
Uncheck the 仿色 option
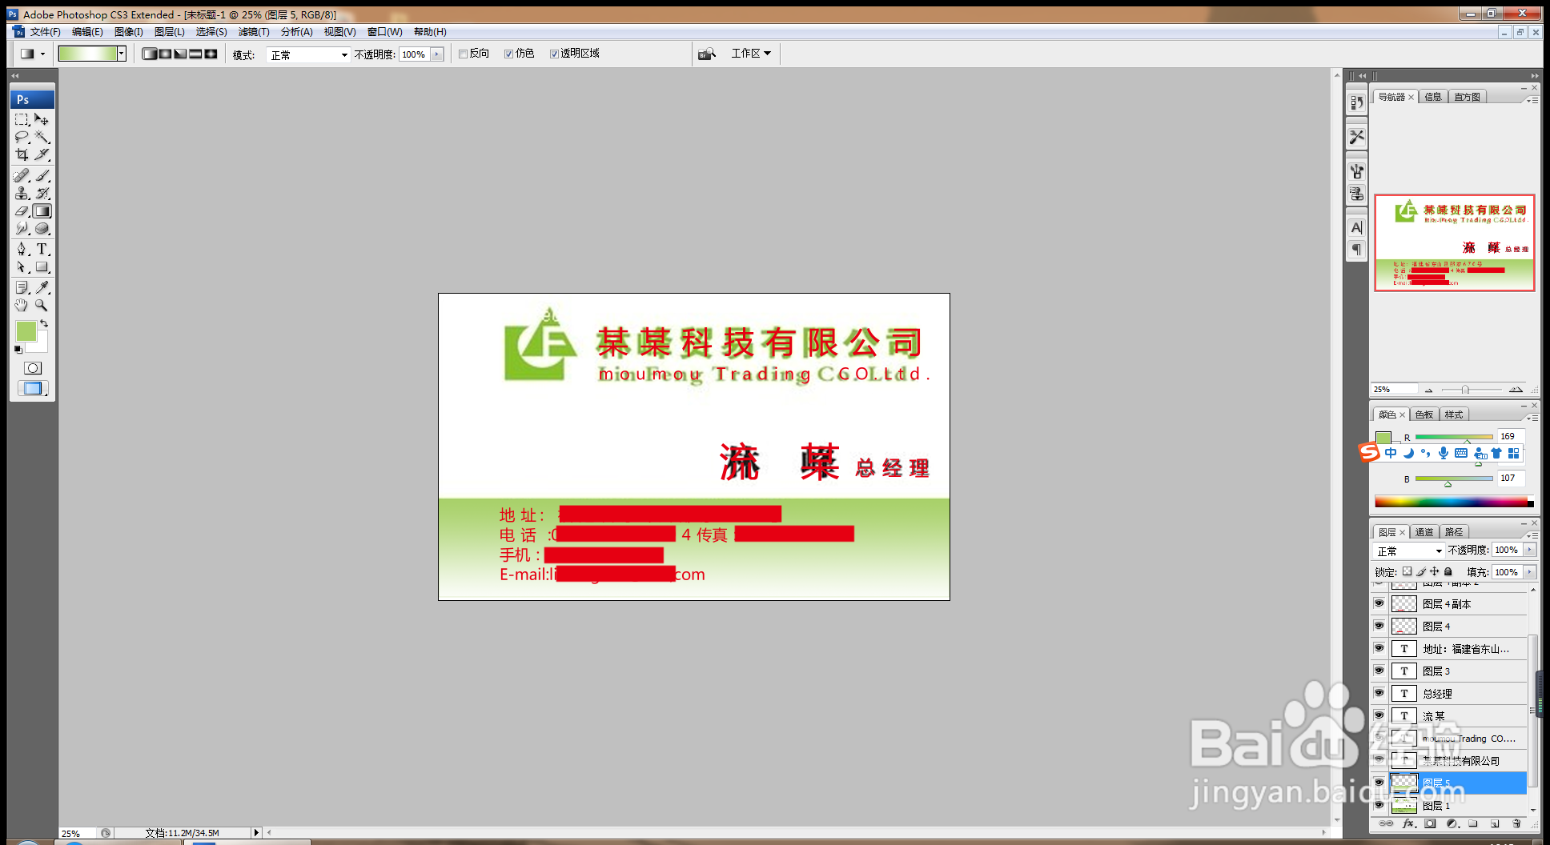tap(509, 53)
